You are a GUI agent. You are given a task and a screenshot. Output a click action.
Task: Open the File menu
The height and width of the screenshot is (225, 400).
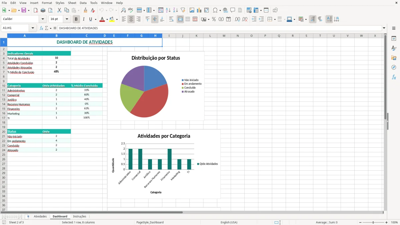(x=4, y=3)
